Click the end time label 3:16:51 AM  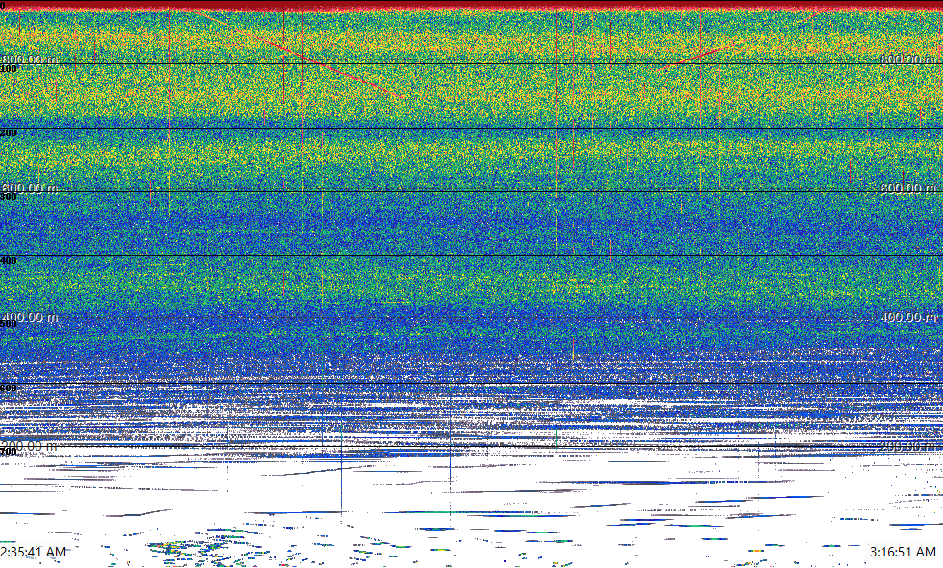pyautogui.click(x=903, y=552)
